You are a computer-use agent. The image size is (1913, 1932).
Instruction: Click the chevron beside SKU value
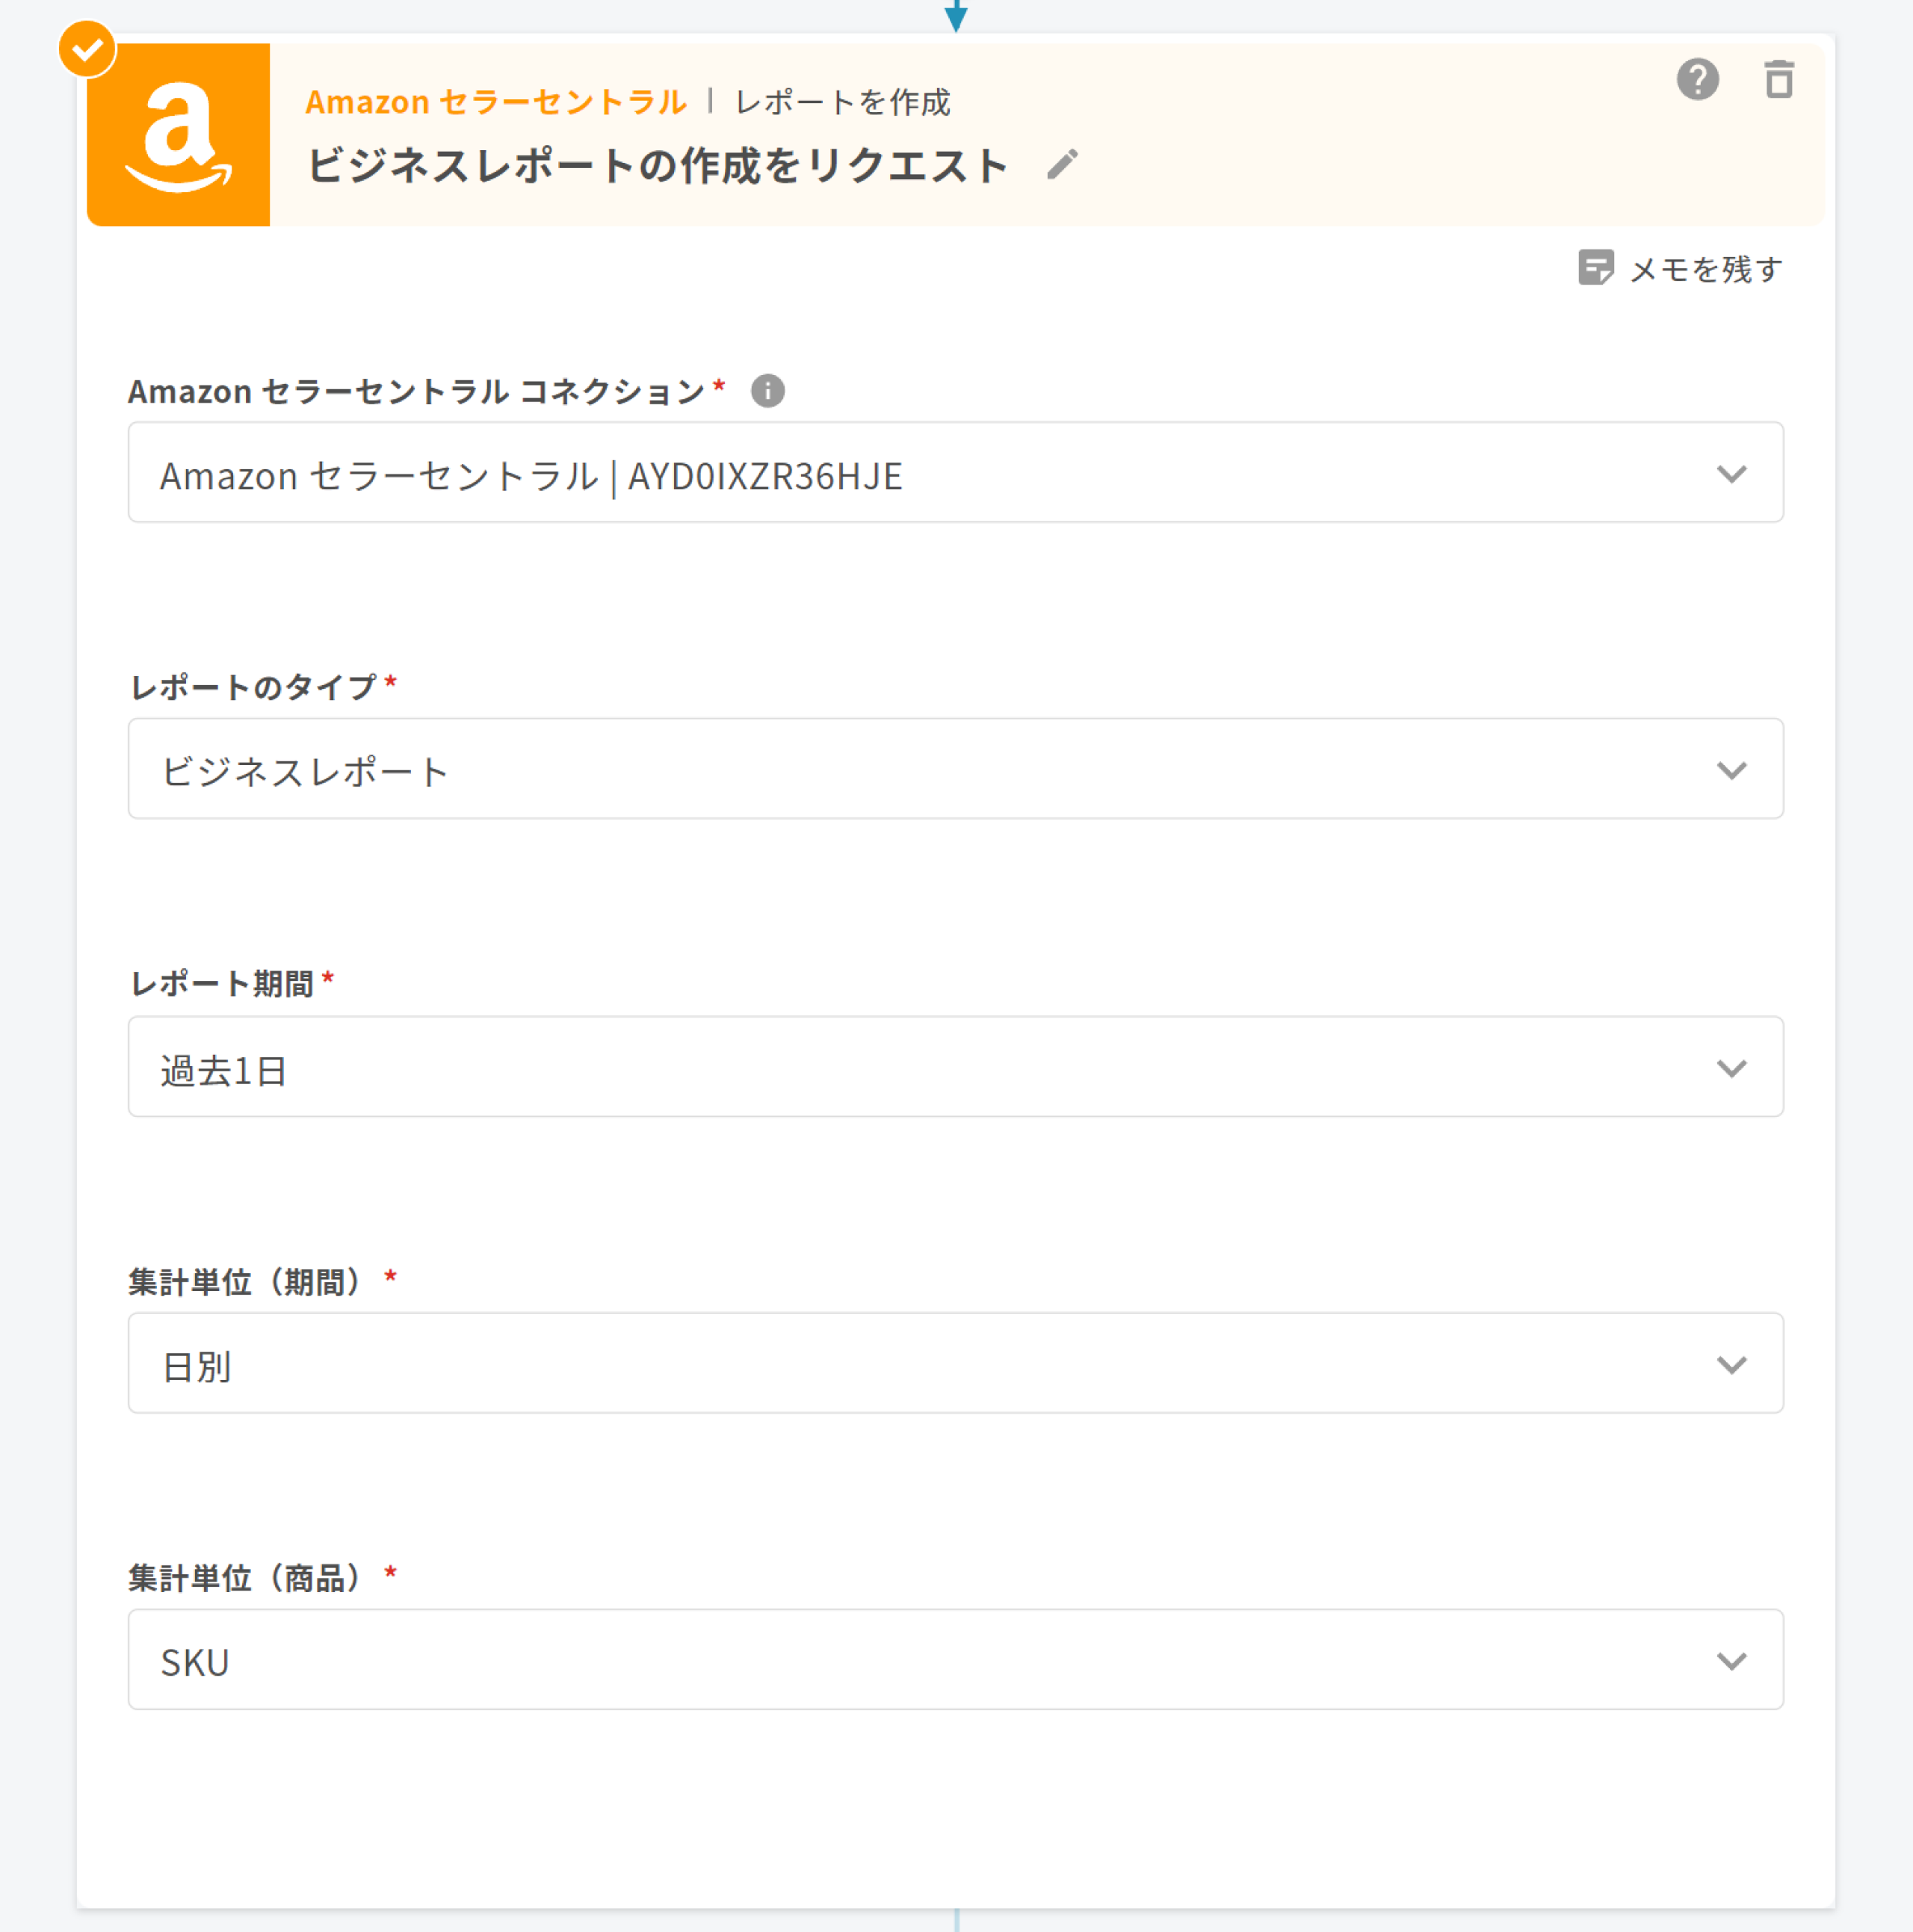(x=1731, y=1661)
